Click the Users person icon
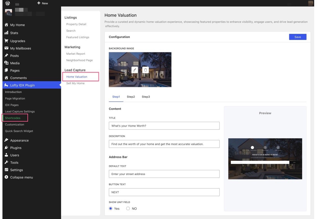319x219 pixels. [7, 155]
